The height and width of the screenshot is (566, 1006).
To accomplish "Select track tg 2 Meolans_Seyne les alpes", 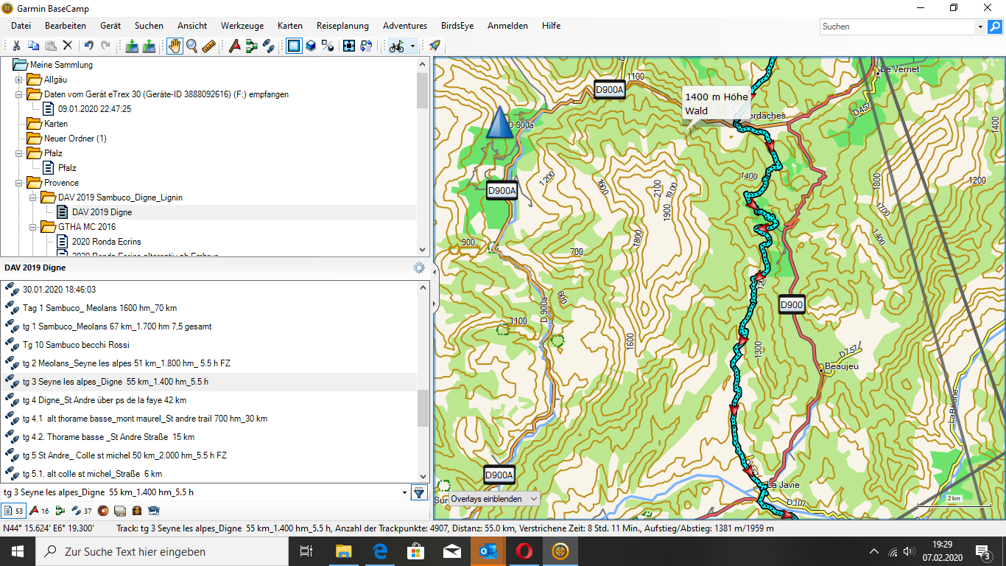I will click(127, 363).
